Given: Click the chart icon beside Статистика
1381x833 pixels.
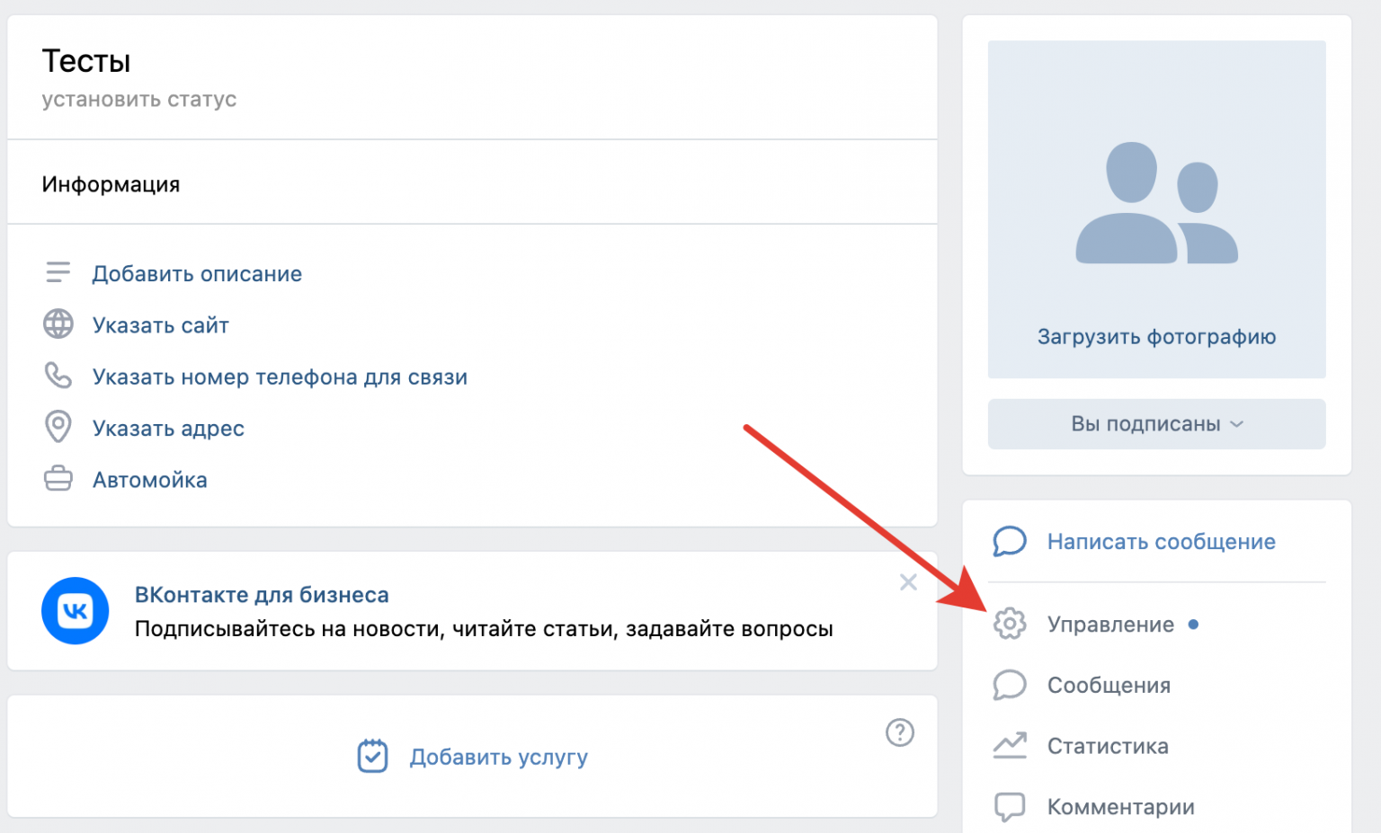Looking at the screenshot, I should click(x=1009, y=745).
